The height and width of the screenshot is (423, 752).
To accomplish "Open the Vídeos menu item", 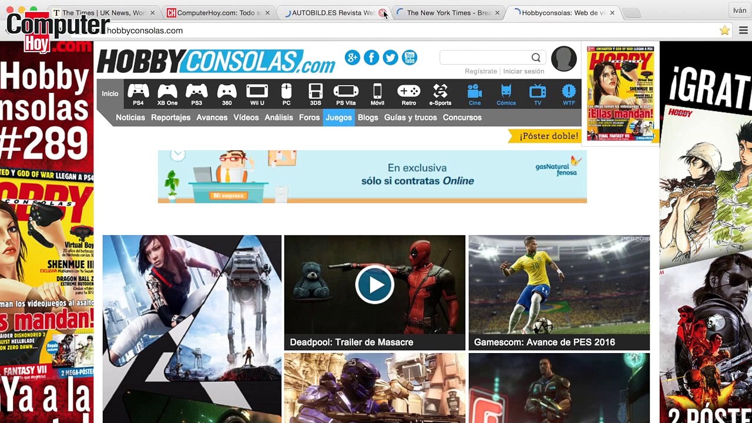I will 246,117.
